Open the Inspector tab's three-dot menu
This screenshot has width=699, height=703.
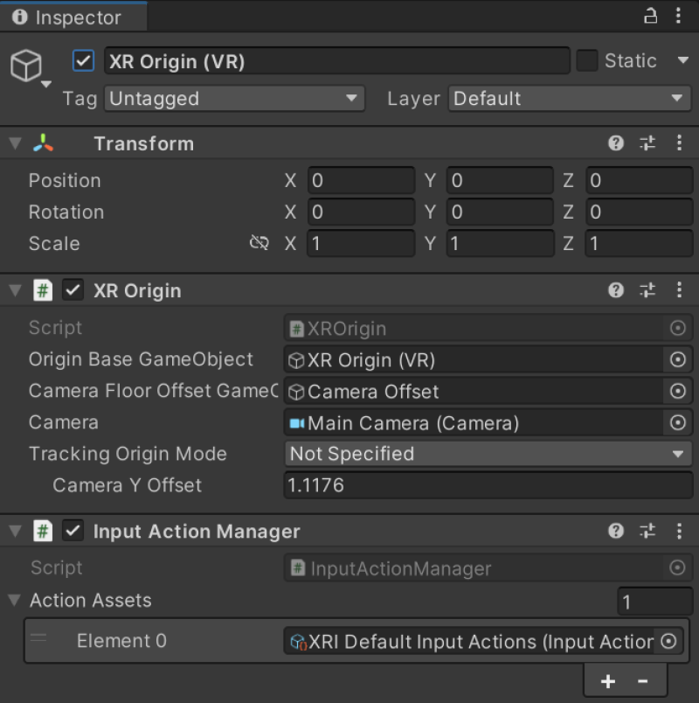pyautogui.click(x=678, y=16)
